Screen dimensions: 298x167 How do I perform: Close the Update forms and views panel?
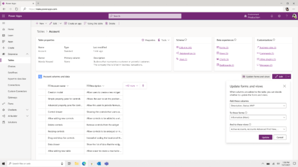[285, 86]
